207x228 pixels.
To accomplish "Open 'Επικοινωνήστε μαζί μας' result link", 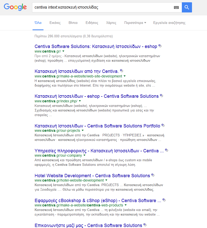I will (88, 225).
